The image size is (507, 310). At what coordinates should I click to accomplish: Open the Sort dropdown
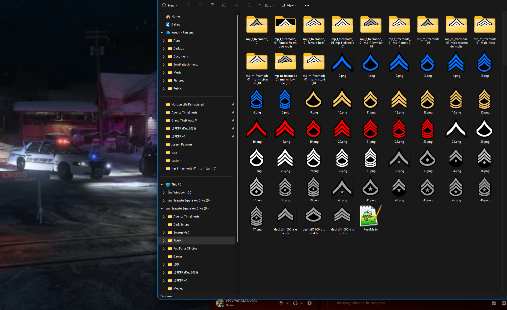(267, 5)
